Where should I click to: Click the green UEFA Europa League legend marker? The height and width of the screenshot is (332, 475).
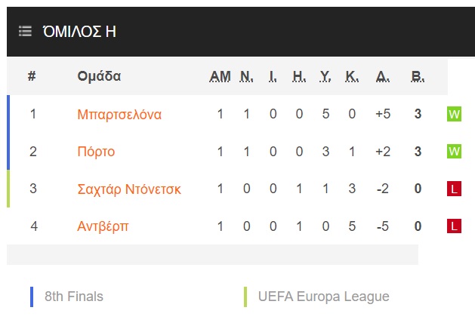click(x=245, y=297)
